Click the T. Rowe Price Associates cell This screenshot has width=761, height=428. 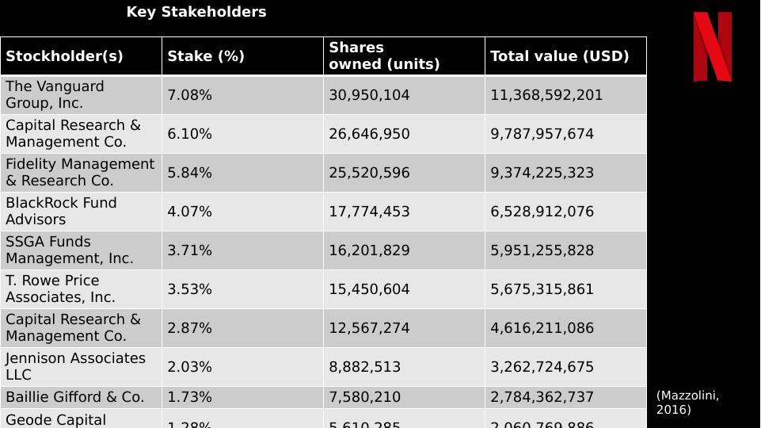[61, 289]
